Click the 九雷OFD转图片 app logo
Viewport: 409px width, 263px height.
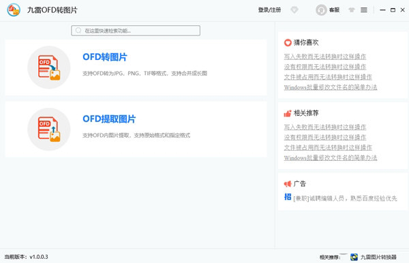pyautogui.click(x=14, y=10)
